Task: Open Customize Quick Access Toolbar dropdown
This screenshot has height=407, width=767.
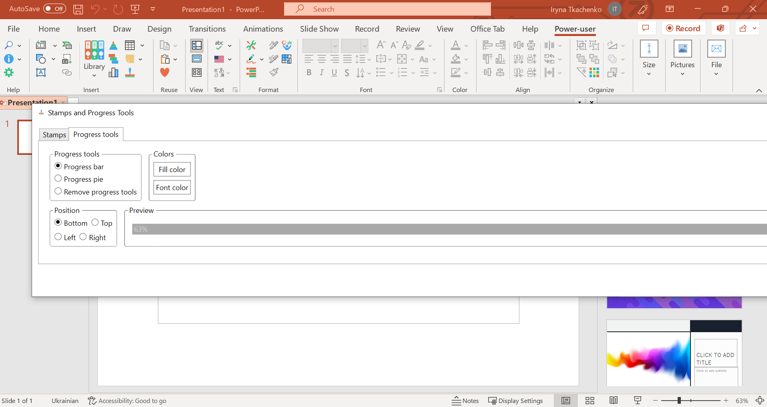Action: [x=153, y=9]
